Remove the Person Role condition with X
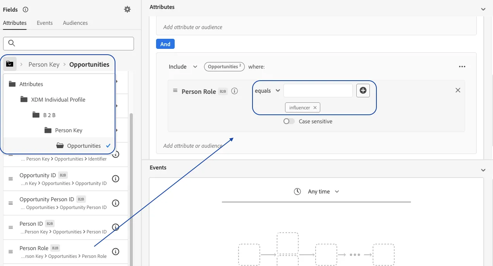 coord(458,90)
